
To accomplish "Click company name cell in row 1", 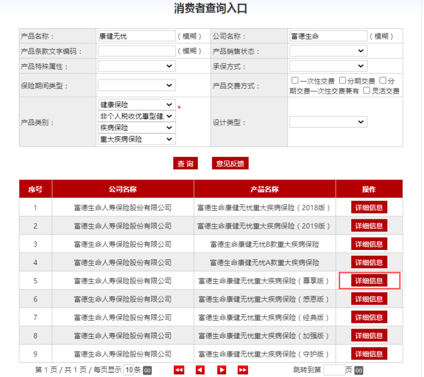I will pos(123,208).
